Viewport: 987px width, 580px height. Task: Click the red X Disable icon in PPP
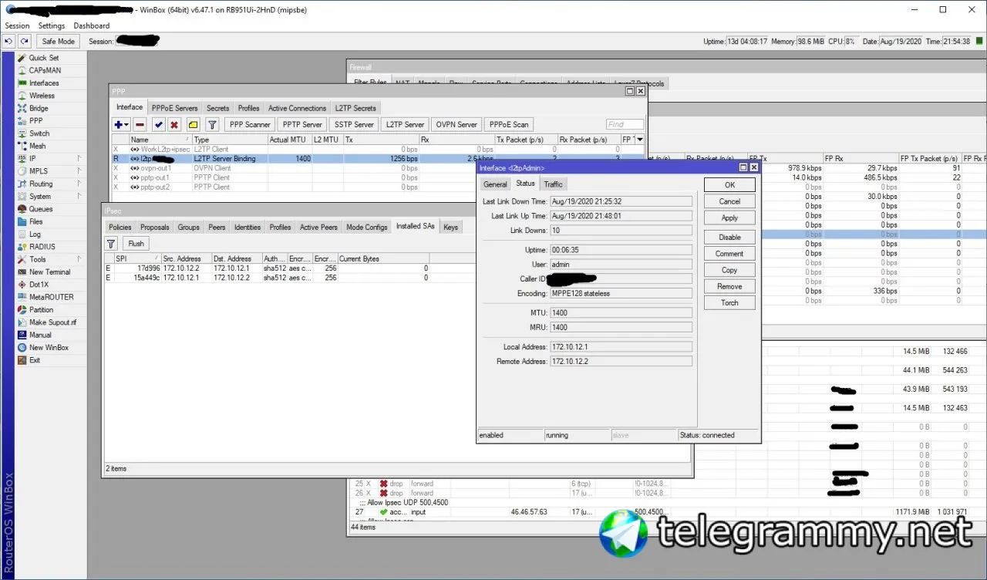(x=174, y=124)
